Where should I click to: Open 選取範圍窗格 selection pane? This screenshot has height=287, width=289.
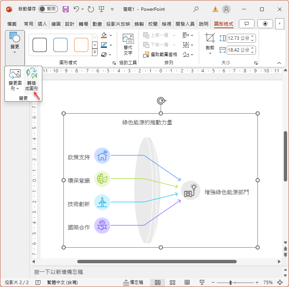point(160,55)
